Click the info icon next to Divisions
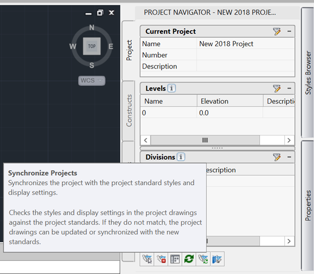This screenshot has height=274, width=314. click(181, 157)
